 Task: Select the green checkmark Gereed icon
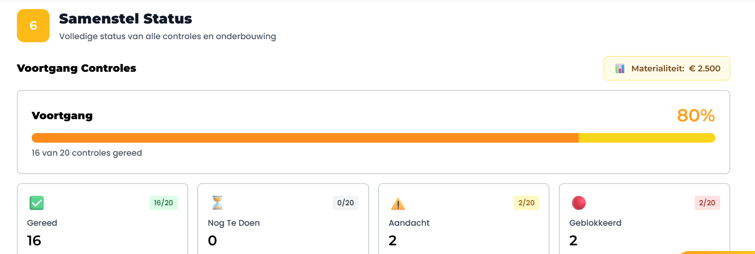(x=37, y=203)
